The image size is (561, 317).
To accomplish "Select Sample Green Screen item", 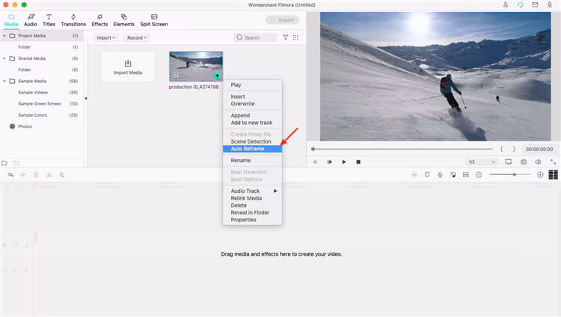I will tap(40, 104).
